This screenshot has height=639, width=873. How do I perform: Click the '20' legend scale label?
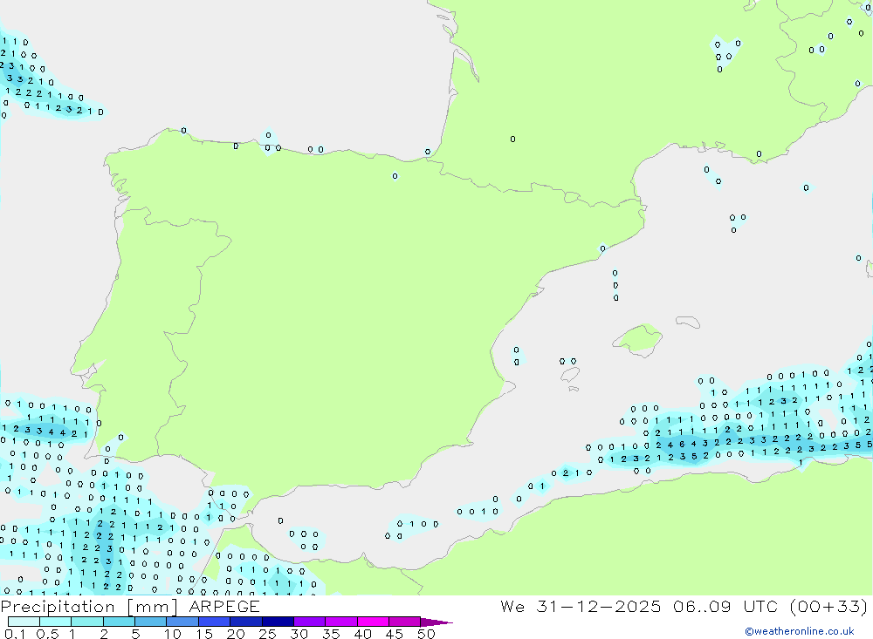[236, 634]
